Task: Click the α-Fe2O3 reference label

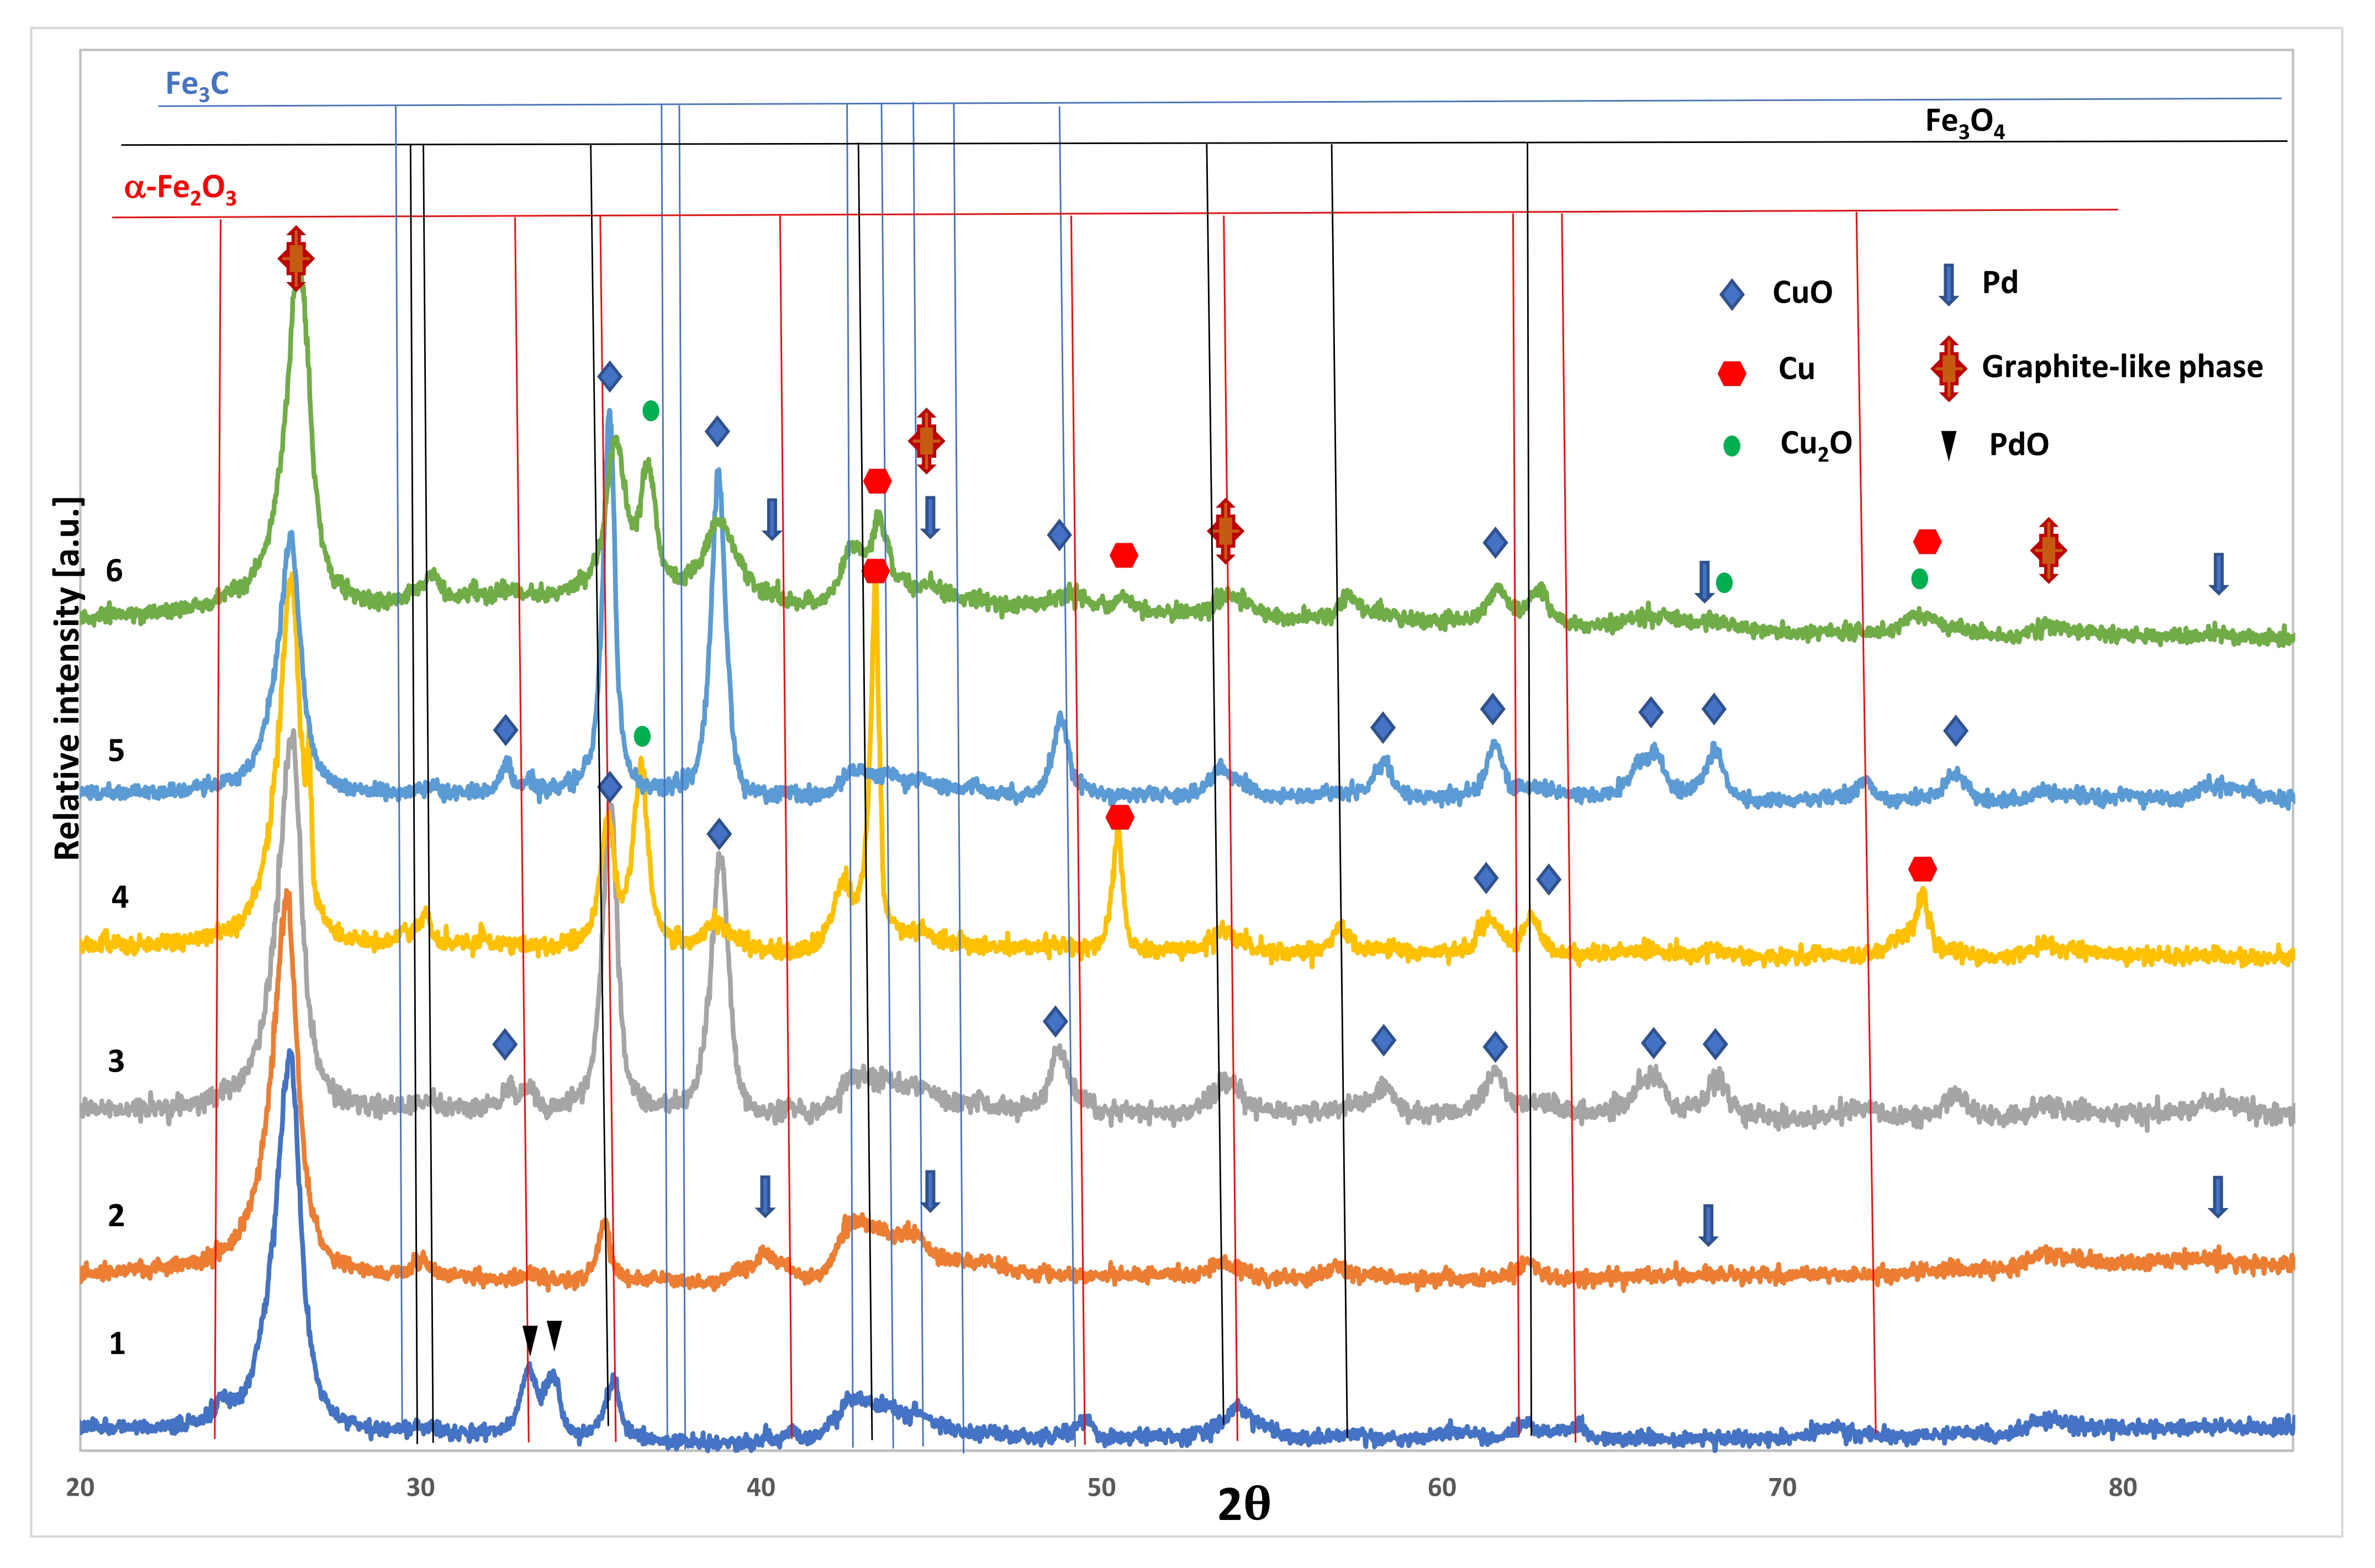Action: [180, 188]
